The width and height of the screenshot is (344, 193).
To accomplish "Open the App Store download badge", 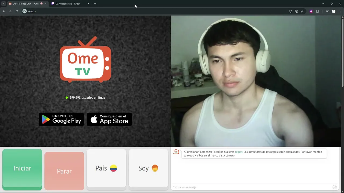I will (109, 119).
